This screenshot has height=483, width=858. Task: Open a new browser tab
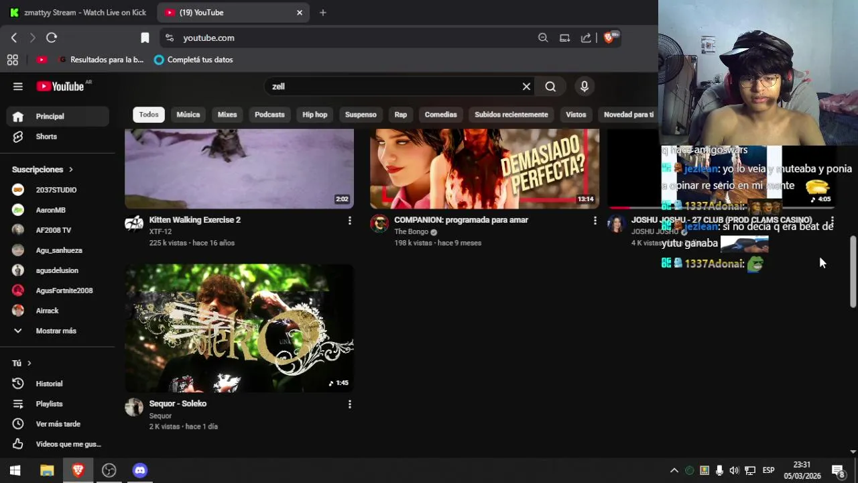[322, 13]
